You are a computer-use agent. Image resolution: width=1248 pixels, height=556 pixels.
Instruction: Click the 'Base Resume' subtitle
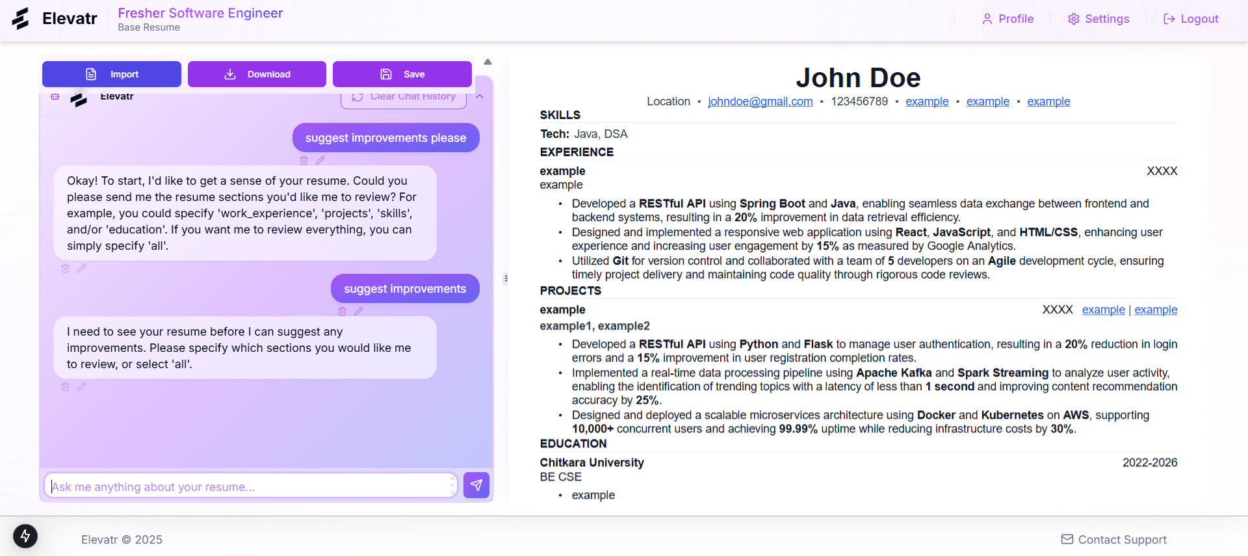coord(149,27)
